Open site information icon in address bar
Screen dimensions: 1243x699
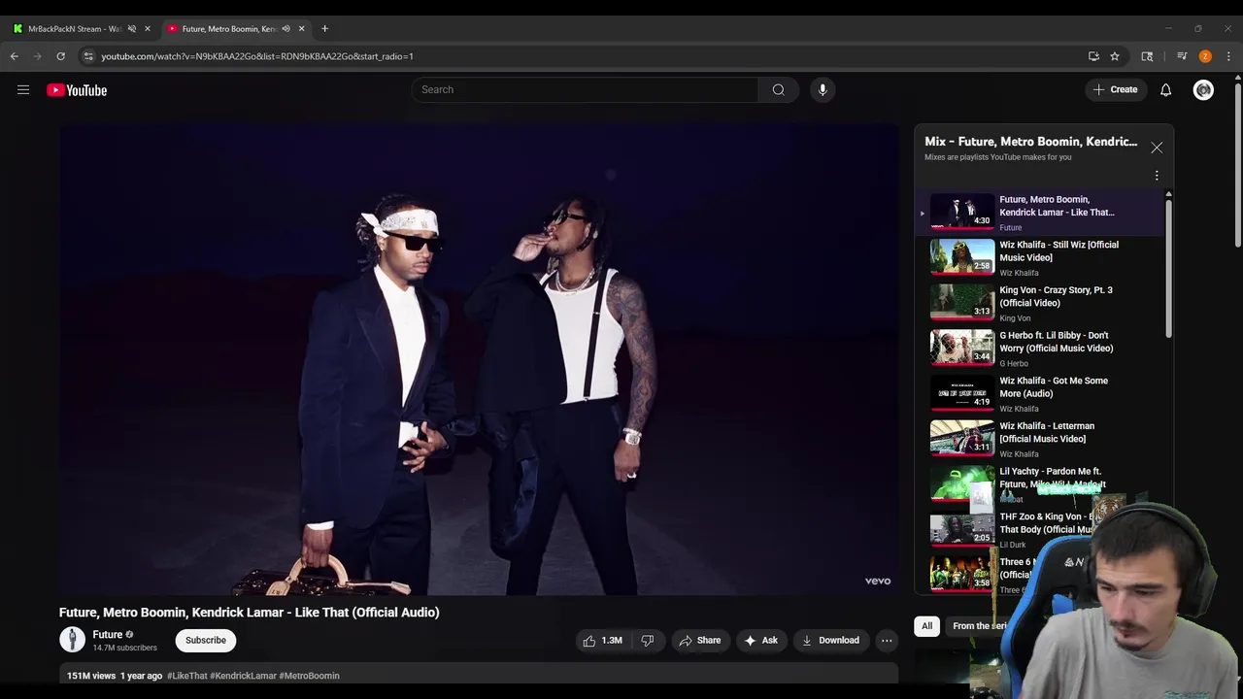pos(89,56)
